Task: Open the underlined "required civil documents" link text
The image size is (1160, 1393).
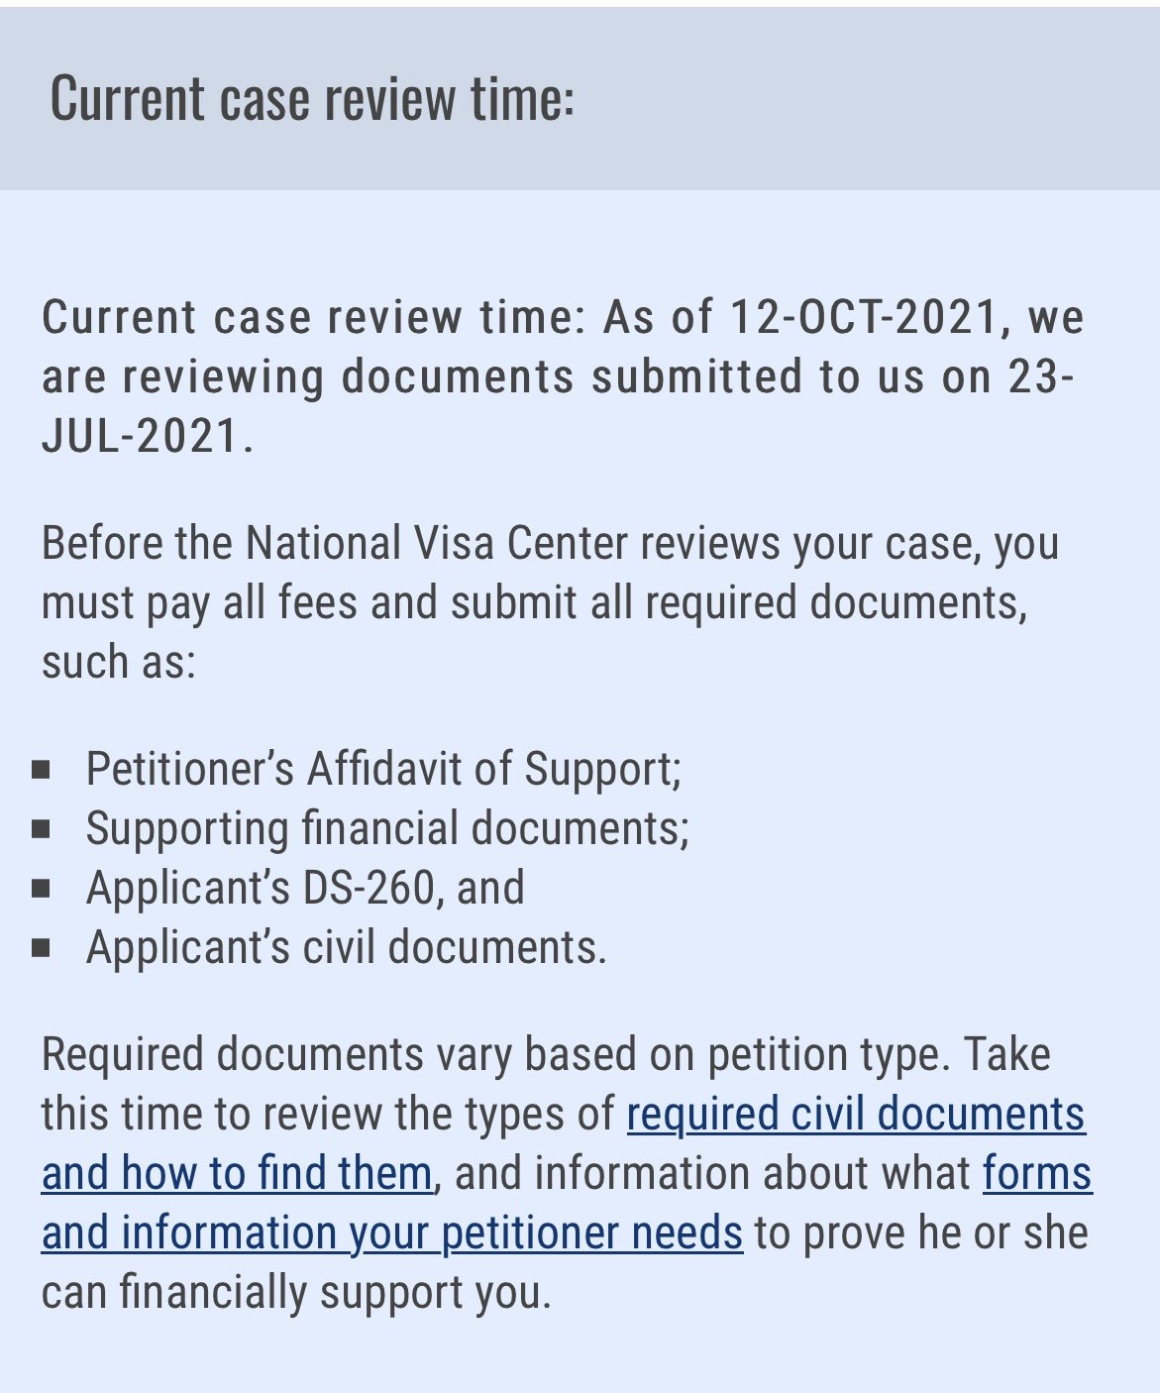Action: [x=856, y=1114]
